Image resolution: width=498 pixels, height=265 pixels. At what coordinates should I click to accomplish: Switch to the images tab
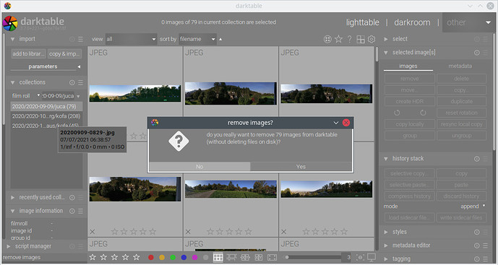408,66
